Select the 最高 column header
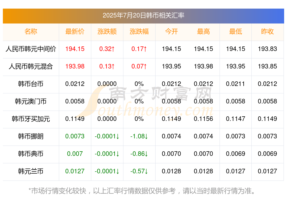 (203, 32)
